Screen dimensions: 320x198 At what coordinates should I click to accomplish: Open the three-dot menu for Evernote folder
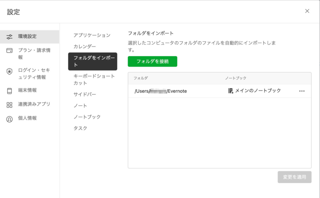click(x=302, y=91)
